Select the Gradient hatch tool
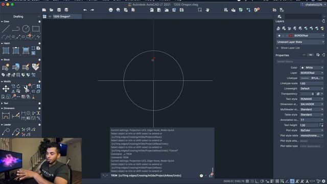The height and width of the screenshot is (184, 327). click(x=26, y=51)
